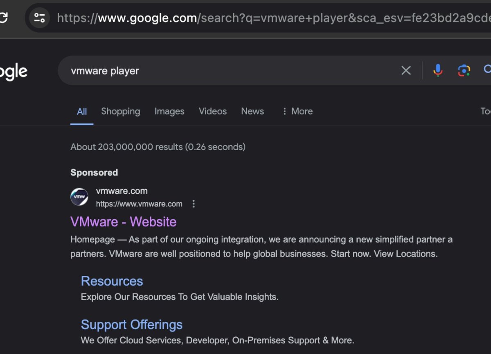Click the VMware favicon in sponsored result
Screen dimensions: 491x354
point(79,197)
